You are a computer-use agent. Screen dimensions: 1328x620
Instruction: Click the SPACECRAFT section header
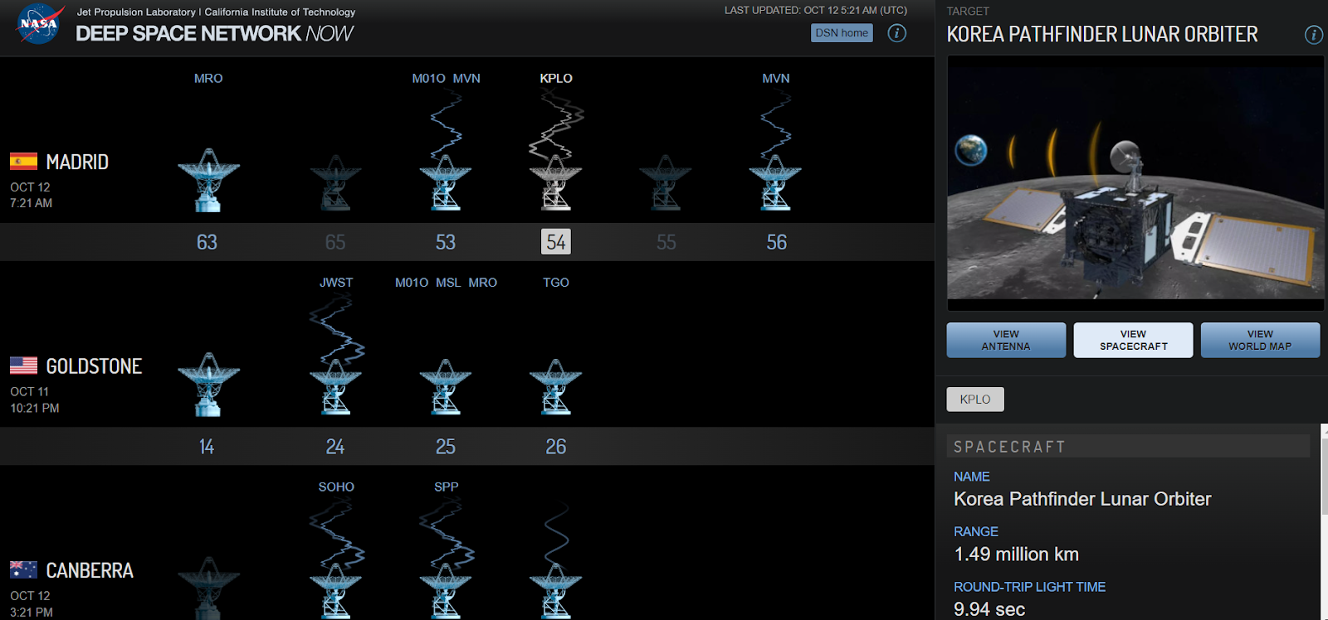[x=1128, y=447]
